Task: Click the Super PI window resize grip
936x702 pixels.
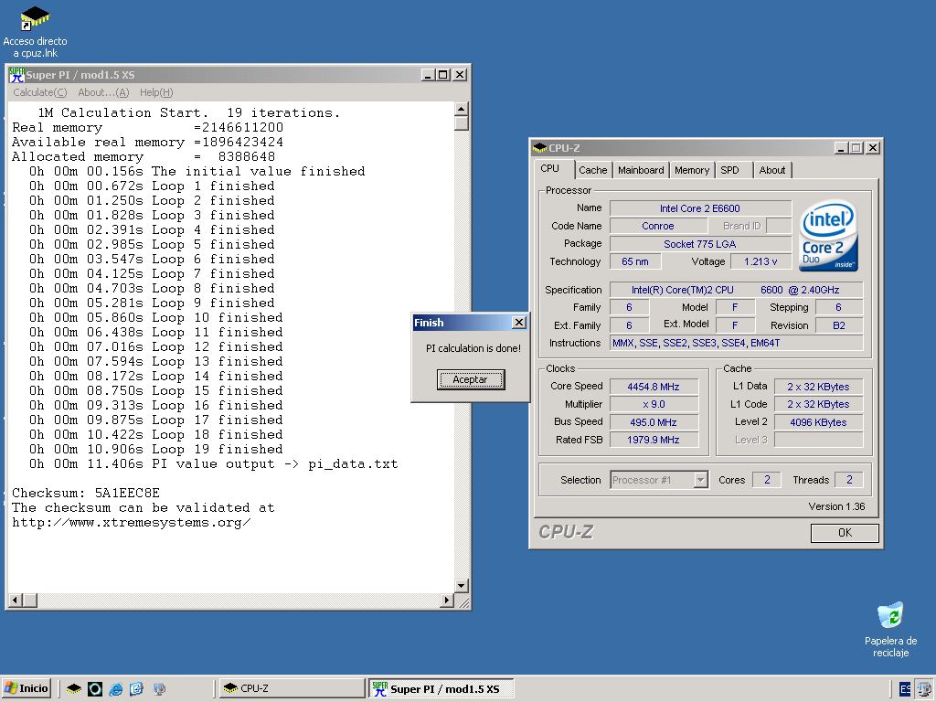Action: (463, 602)
